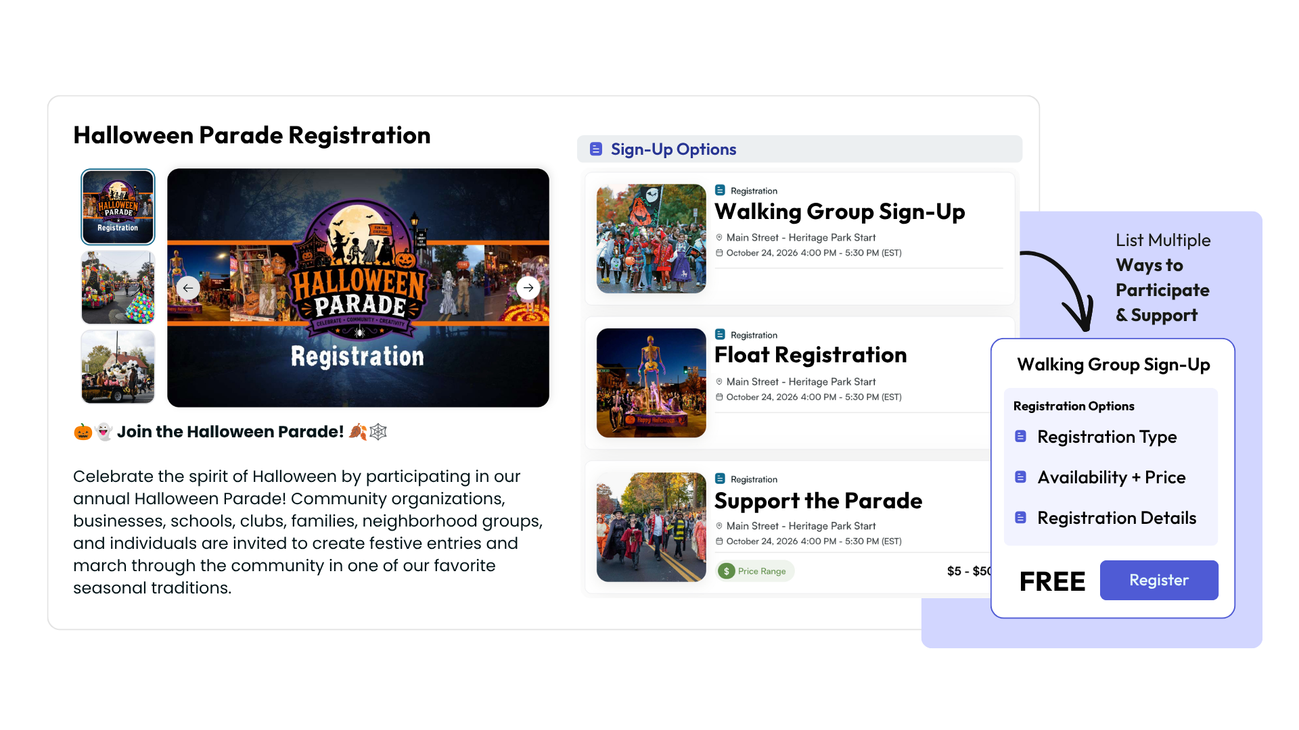Click the Join the Halloween Parade! heading

pos(230,432)
